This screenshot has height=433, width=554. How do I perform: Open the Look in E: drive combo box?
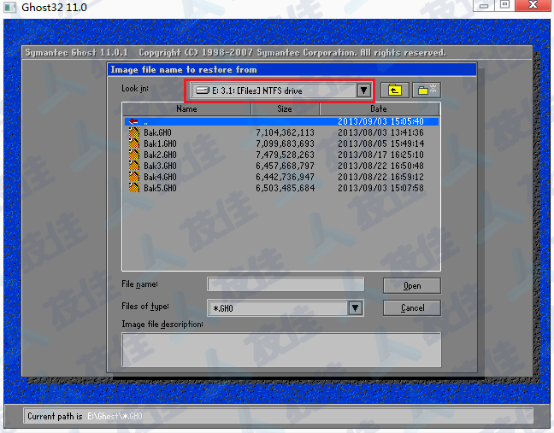point(280,91)
